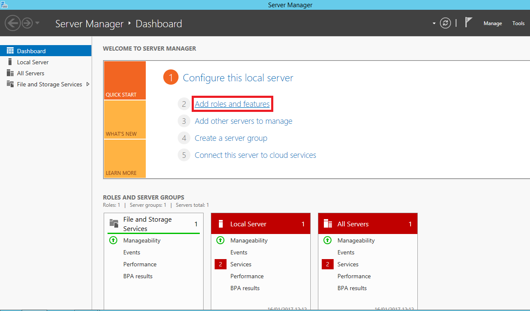Select the WHAT'S NEW tile
The image size is (530, 311).
pyautogui.click(x=125, y=120)
